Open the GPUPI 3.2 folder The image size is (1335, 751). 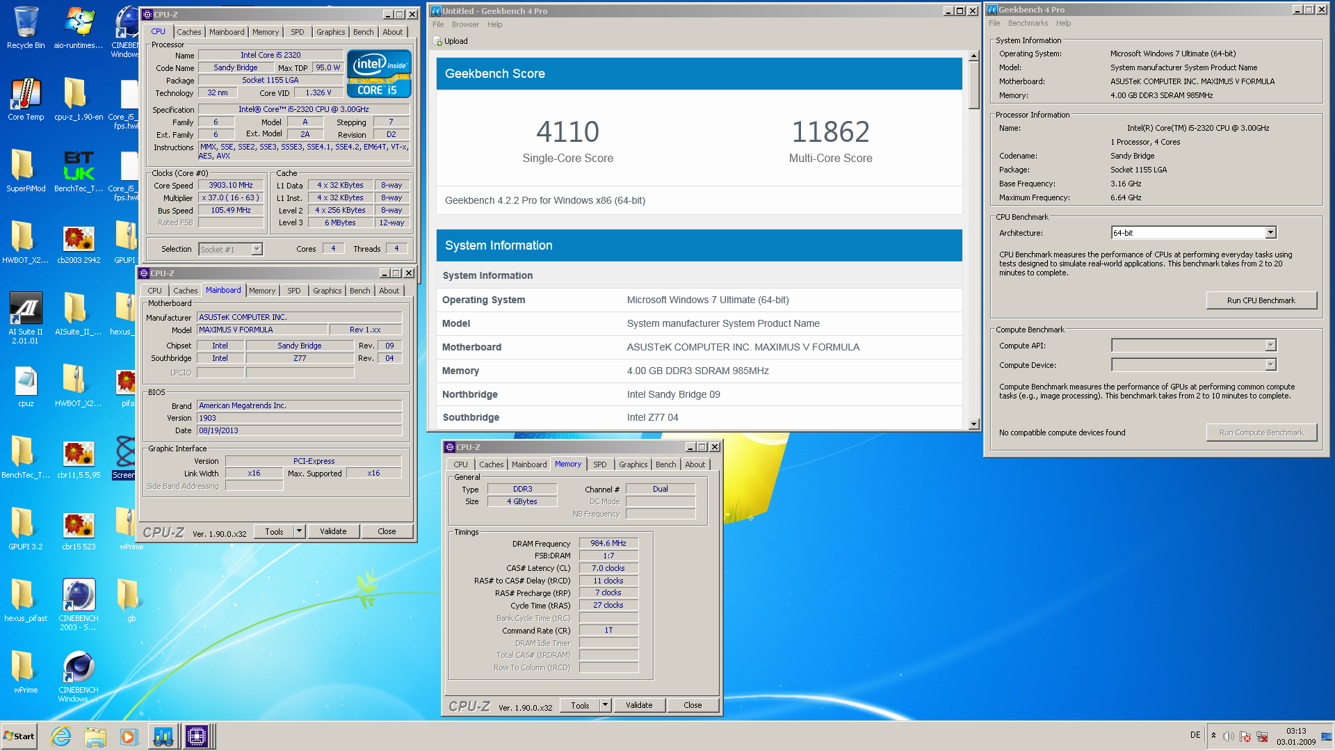click(26, 529)
